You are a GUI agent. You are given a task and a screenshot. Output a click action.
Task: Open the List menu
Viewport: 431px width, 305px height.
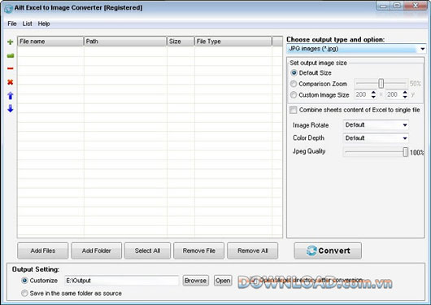27,24
